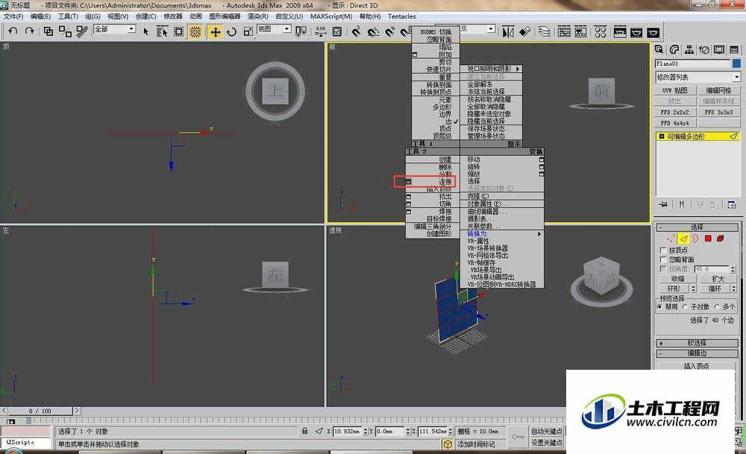Open the Layer Manager
This screenshot has width=746, height=454.
[x=545, y=32]
